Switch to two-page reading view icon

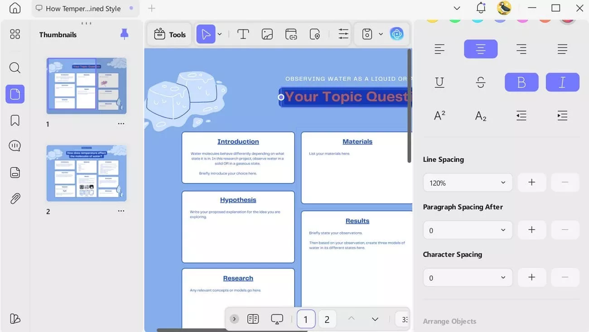[253, 319]
